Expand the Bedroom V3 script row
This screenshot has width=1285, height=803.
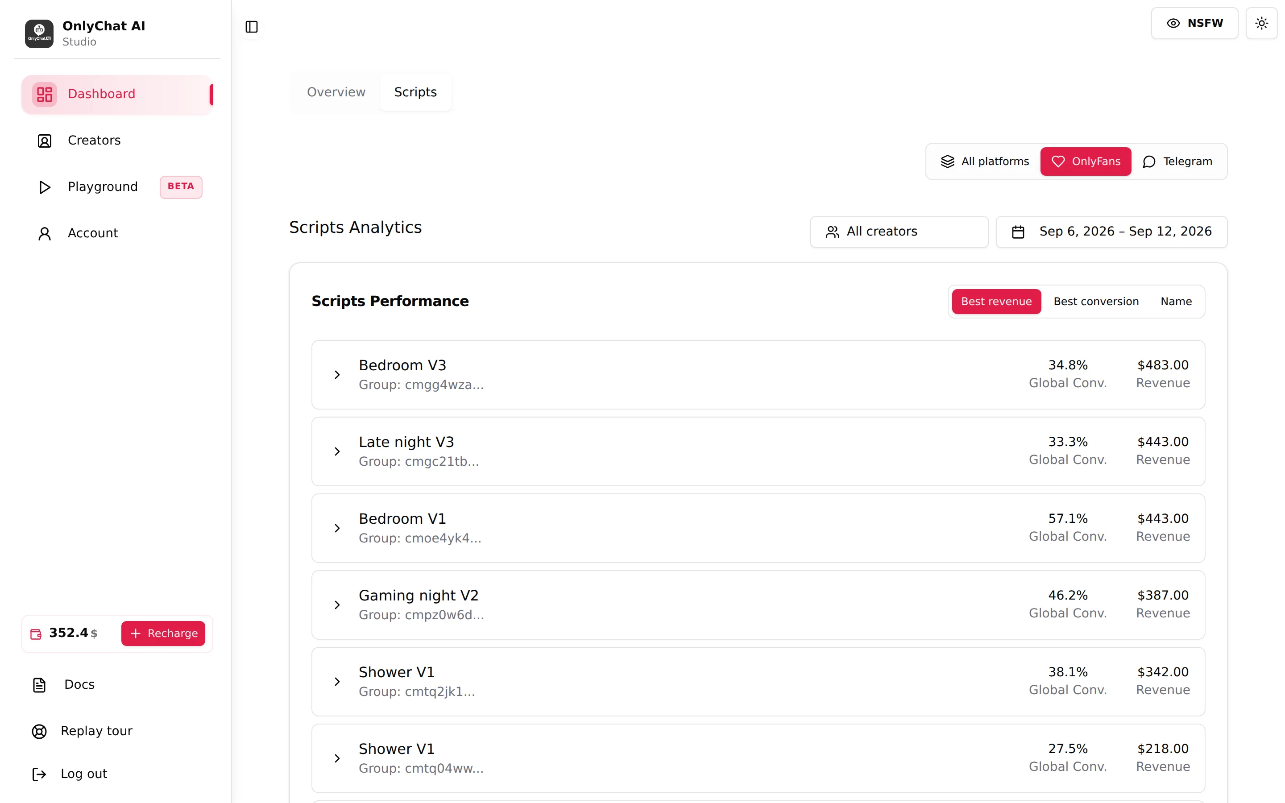(758, 375)
